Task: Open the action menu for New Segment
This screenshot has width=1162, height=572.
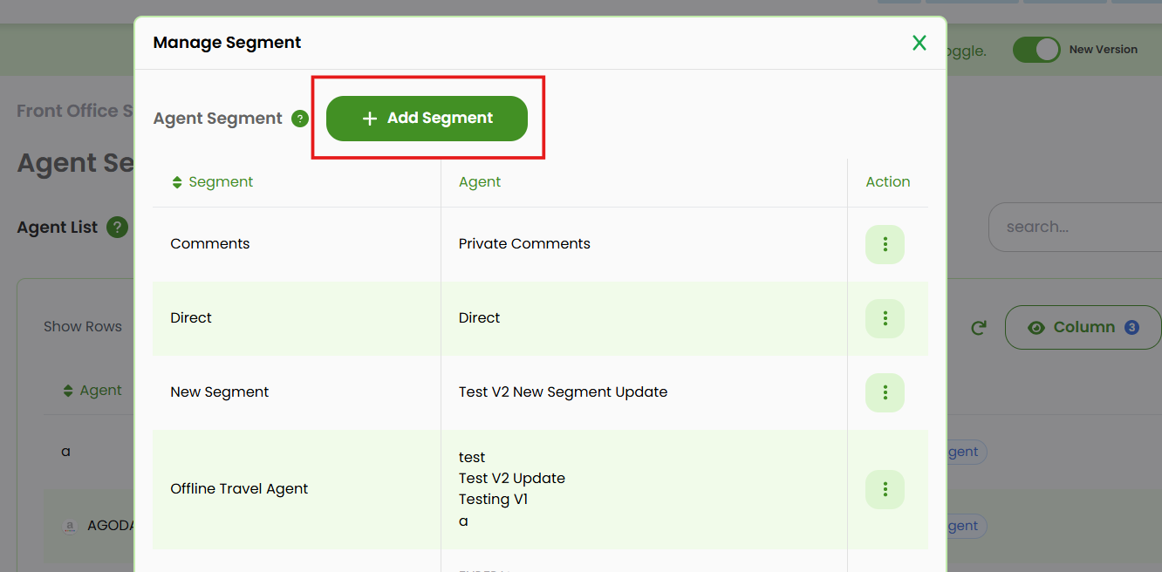Action: pyautogui.click(x=885, y=392)
